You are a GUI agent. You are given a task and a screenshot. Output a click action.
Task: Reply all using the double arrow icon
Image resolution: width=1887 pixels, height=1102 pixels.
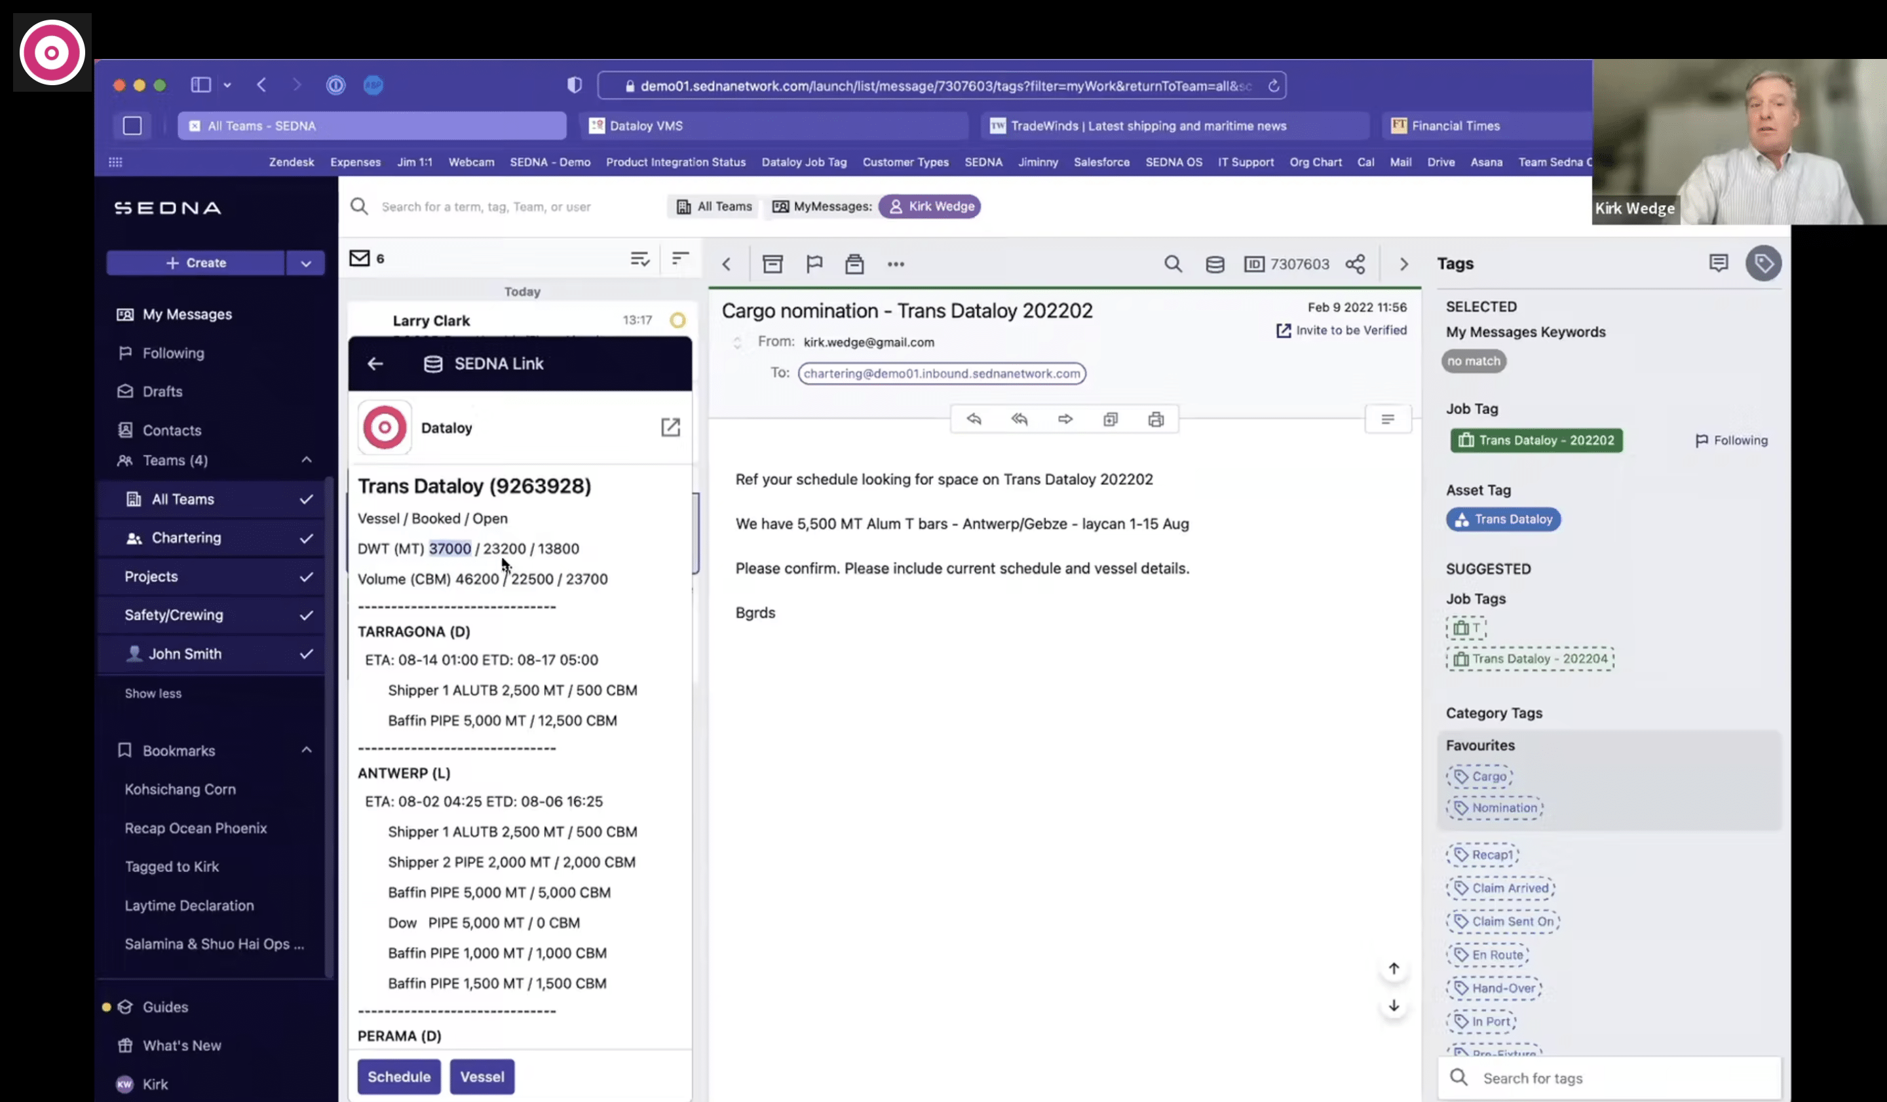[1019, 419]
